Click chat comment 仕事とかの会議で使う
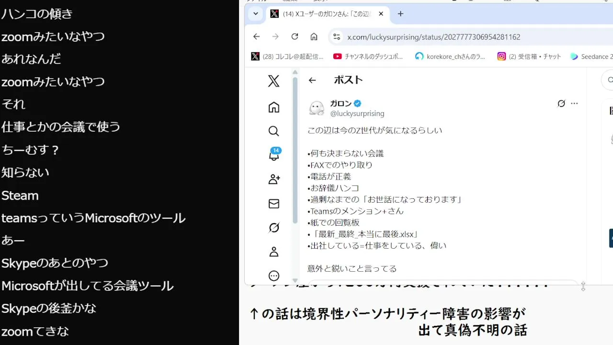Image resolution: width=613 pixels, height=345 pixels. tap(61, 127)
